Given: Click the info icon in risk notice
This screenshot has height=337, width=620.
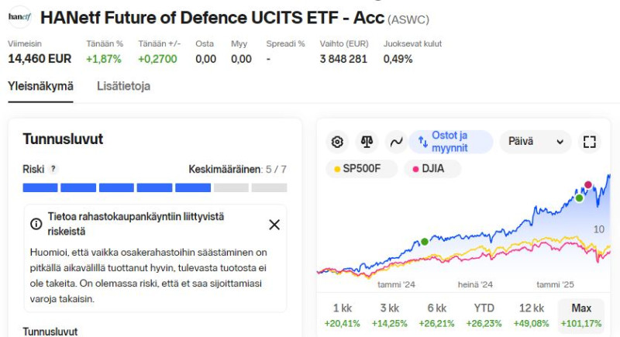Looking at the screenshot, I should pyautogui.click(x=36, y=224).
